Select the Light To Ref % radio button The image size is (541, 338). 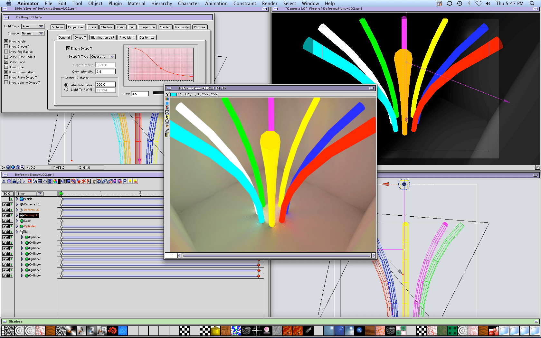tap(66, 90)
